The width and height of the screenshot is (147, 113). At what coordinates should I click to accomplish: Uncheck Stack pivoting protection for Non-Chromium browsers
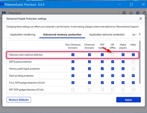click(x=73, y=76)
